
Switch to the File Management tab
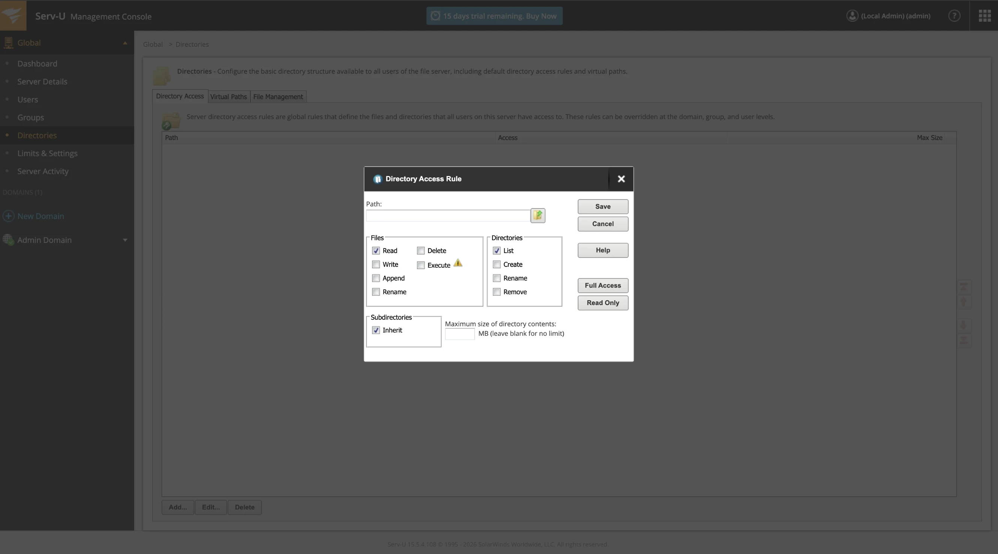coord(278,97)
